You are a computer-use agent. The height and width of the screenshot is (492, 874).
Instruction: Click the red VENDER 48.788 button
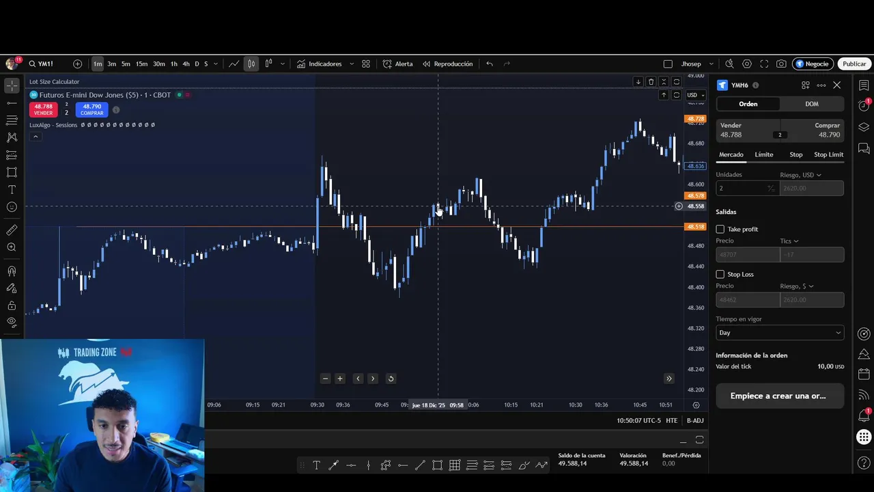click(43, 109)
